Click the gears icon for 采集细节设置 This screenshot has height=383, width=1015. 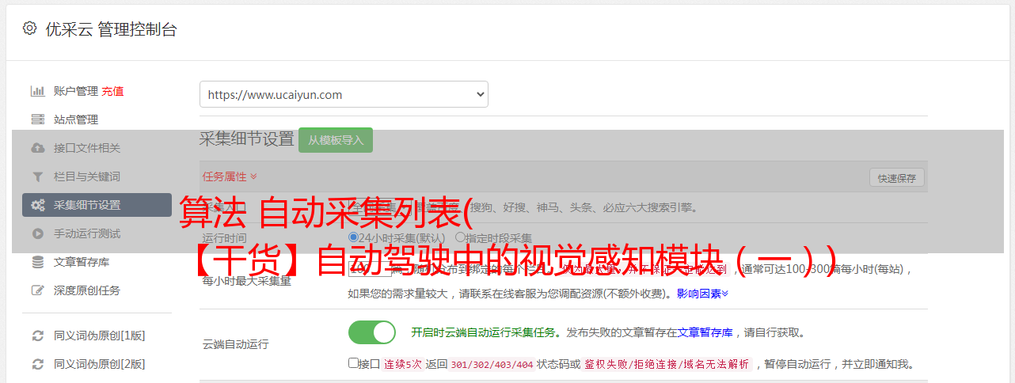click(x=37, y=205)
